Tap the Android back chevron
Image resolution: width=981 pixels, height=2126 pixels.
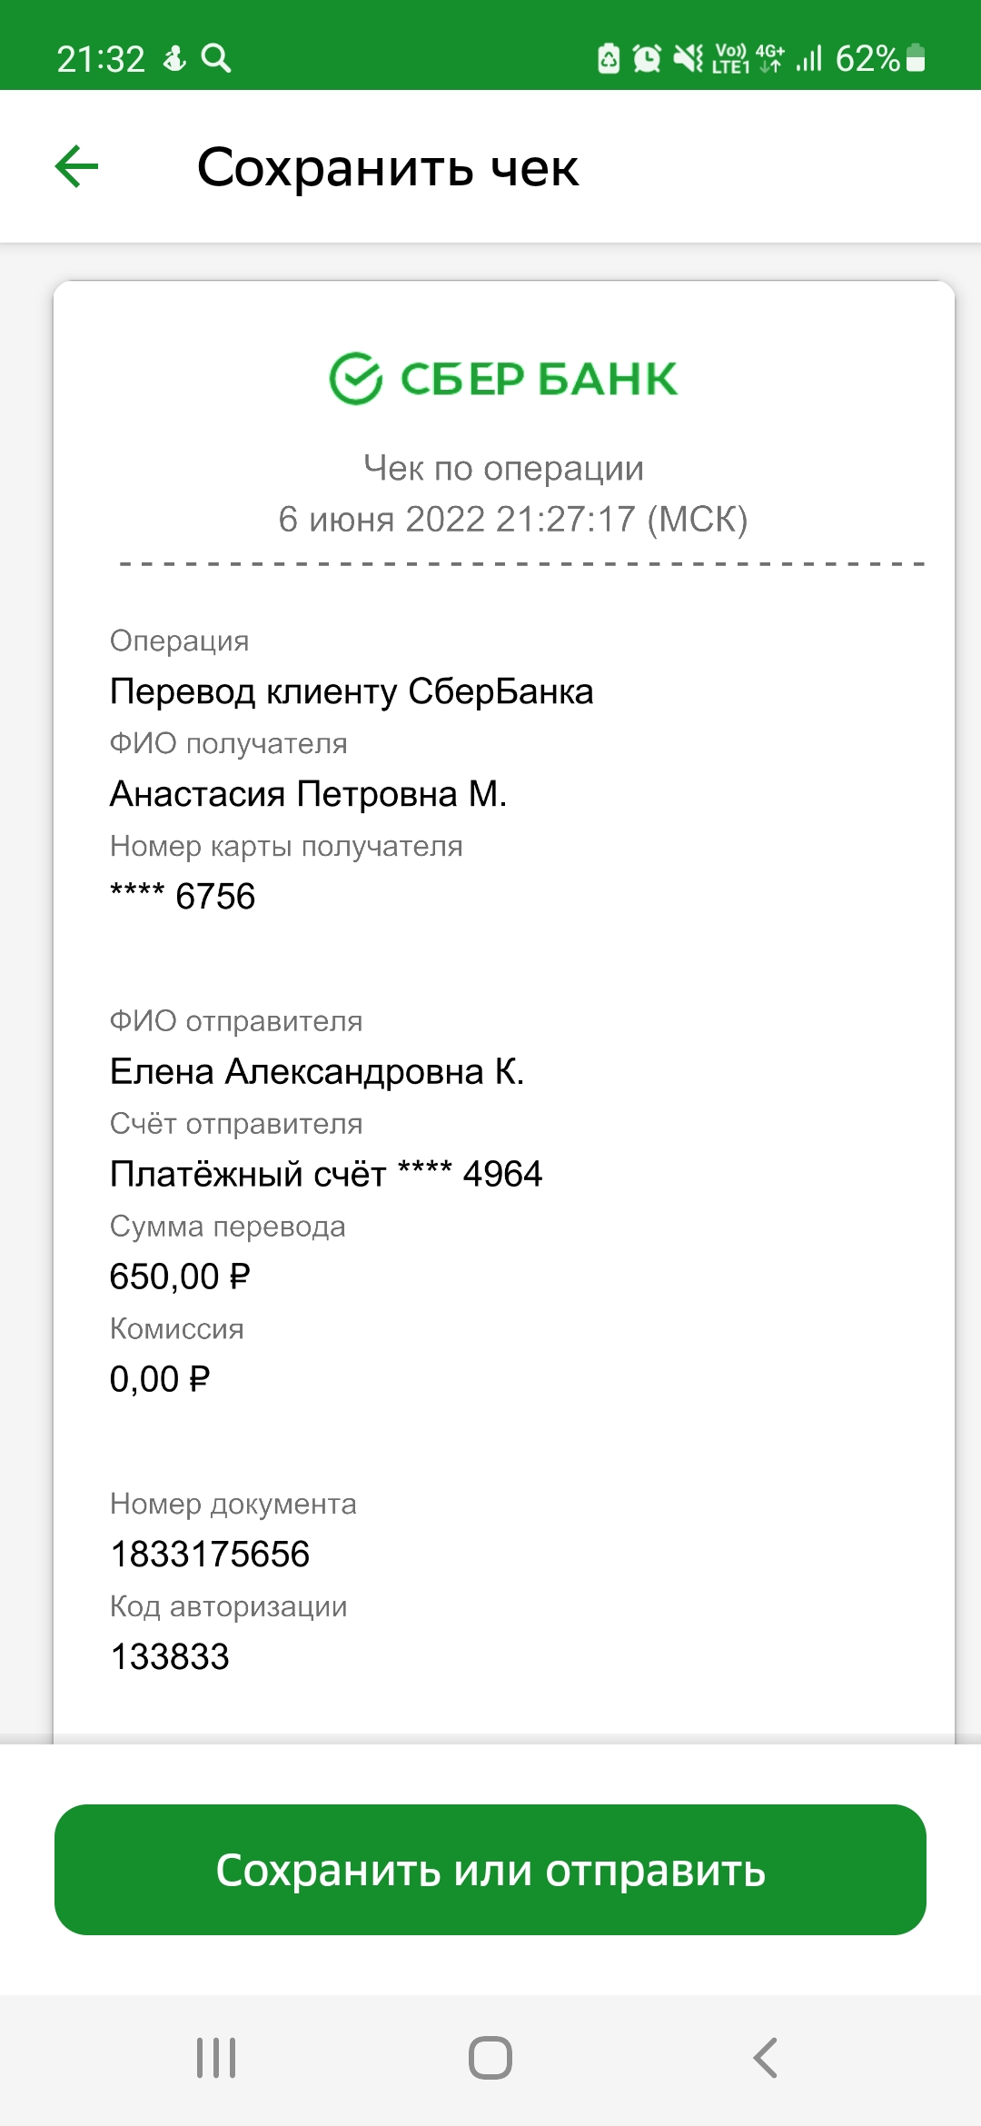(766, 2058)
